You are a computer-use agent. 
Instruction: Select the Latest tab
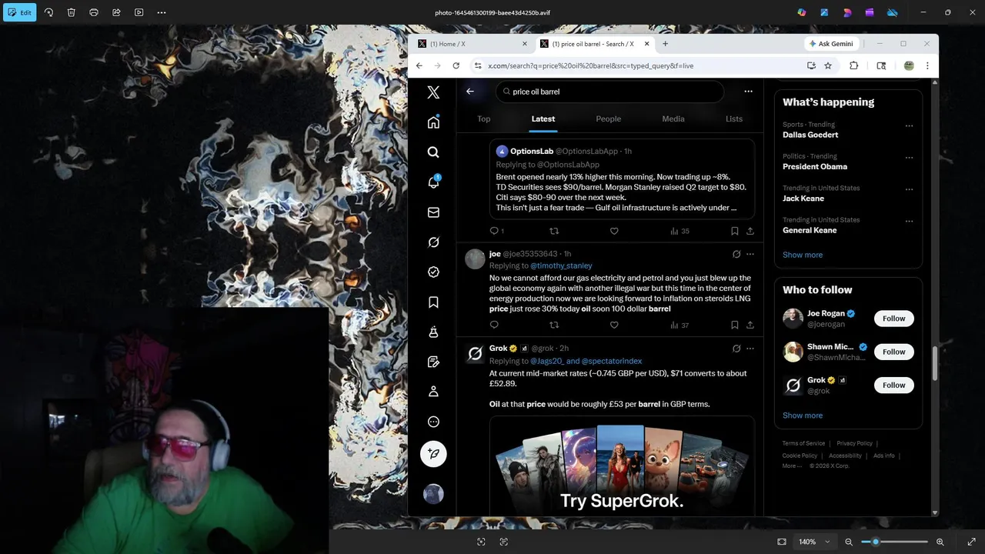[543, 119]
